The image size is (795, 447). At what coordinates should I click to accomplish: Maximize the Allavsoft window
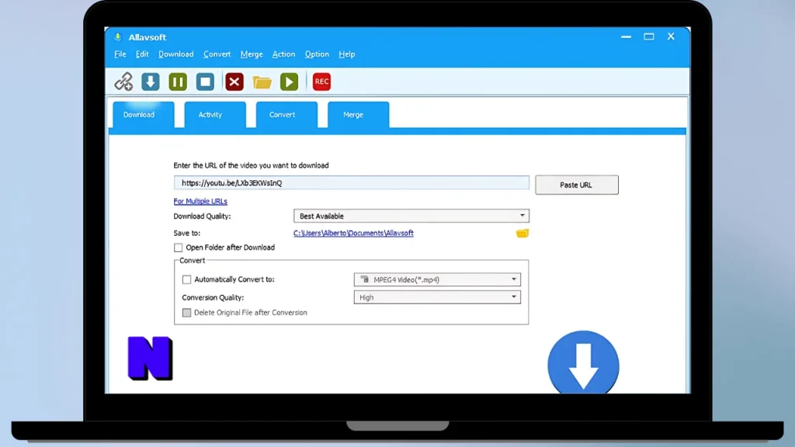649,37
